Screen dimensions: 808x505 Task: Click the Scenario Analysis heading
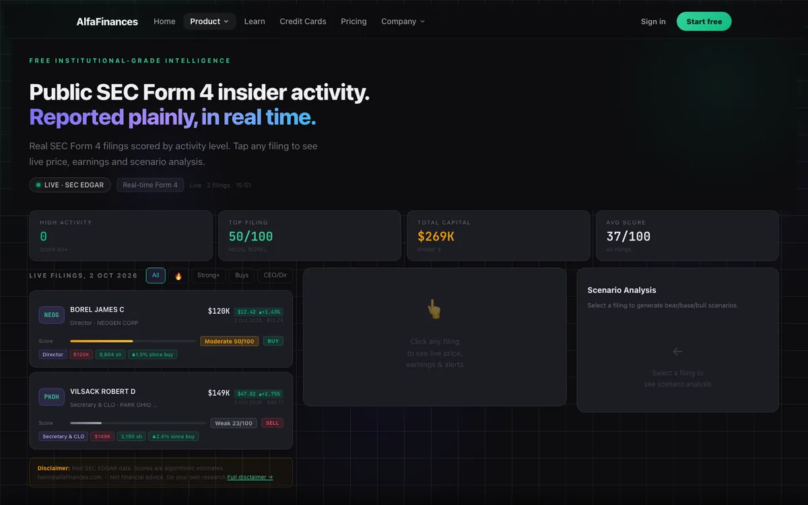point(621,290)
